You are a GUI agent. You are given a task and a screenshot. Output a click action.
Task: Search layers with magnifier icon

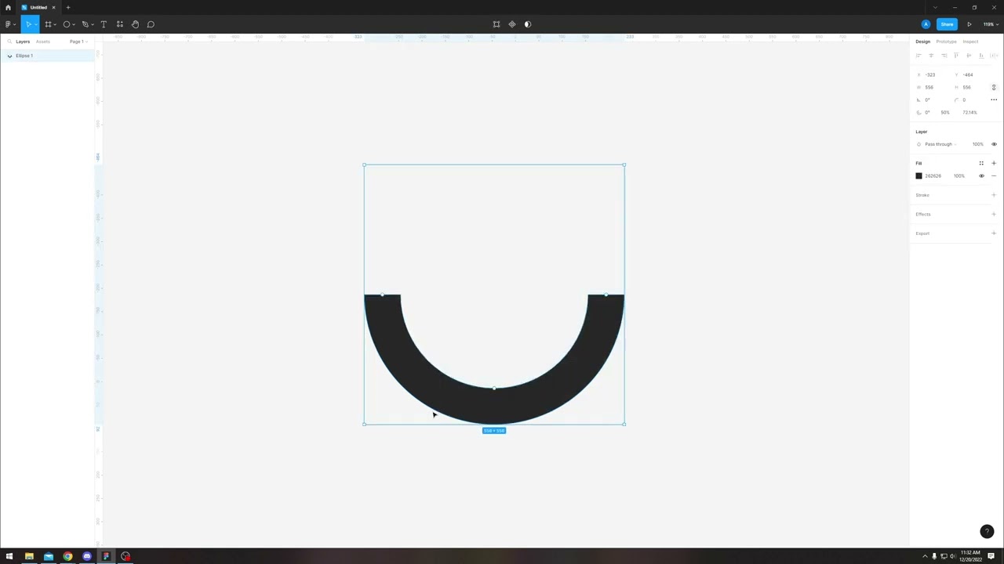tap(9, 42)
